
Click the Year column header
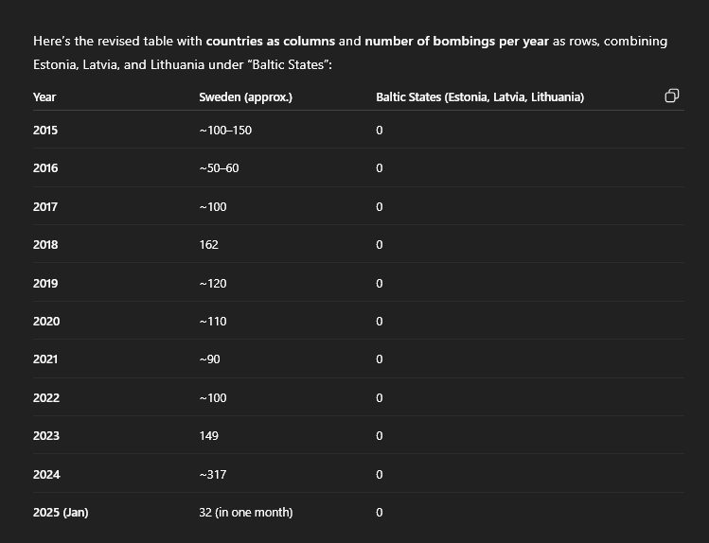(44, 97)
